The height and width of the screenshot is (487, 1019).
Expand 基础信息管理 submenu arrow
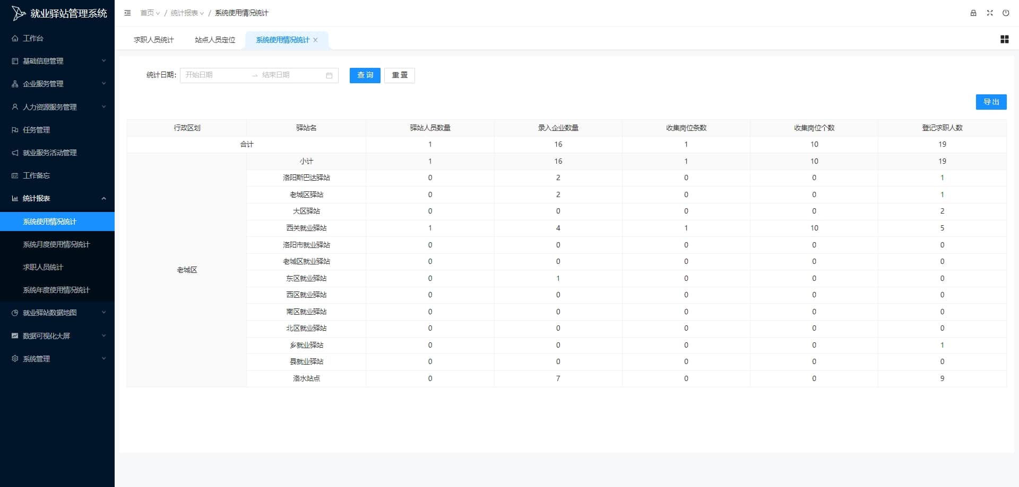104,61
